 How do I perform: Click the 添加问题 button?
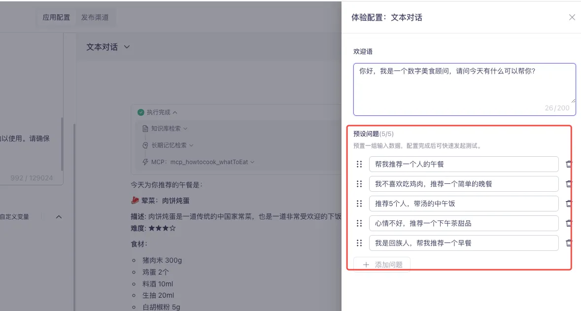pyautogui.click(x=381, y=265)
